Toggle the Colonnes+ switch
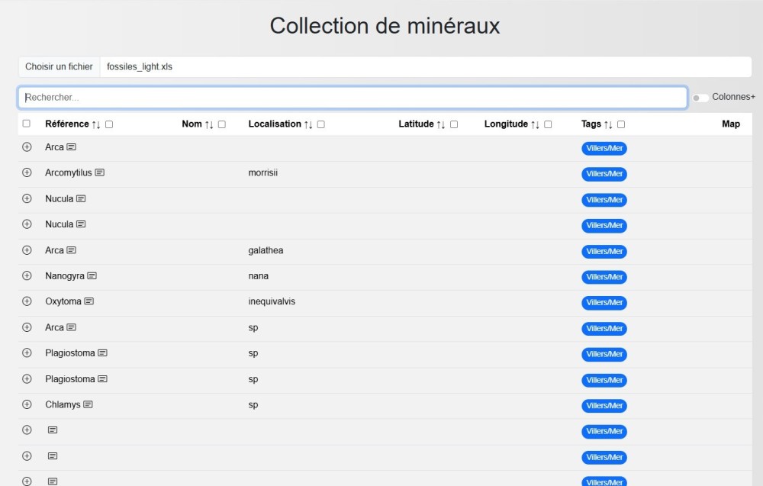This screenshot has width=763, height=486. 700,98
